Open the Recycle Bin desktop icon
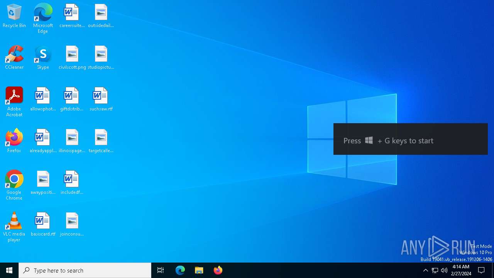Viewport: 494px width, 278px height. click(14, 16)
